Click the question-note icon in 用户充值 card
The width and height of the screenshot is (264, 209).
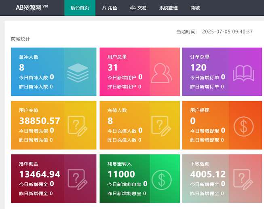click(x=78, y=126)
